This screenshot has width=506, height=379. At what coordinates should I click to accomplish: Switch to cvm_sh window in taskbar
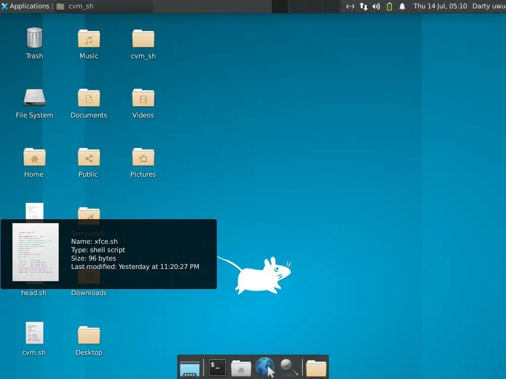pos(103,6)
